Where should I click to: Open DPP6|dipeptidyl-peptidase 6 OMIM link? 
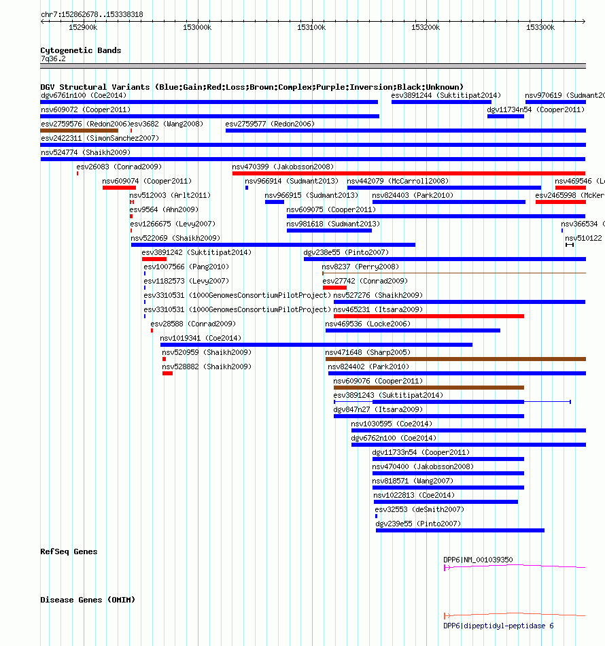coord(498,626)
